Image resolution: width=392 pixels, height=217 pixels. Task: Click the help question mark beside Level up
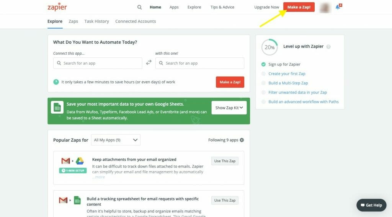(328, 47)
